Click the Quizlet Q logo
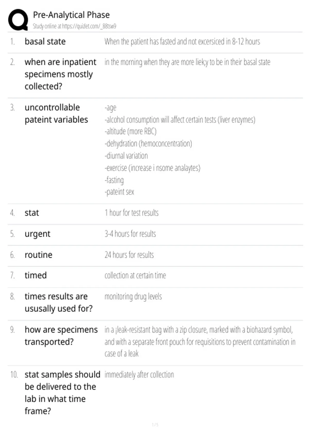 point(18,20)
